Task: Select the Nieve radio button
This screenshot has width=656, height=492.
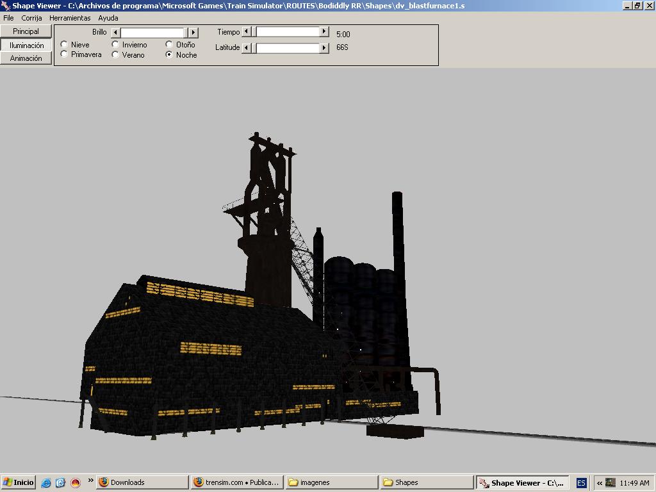Action: [x=64, y=44]
